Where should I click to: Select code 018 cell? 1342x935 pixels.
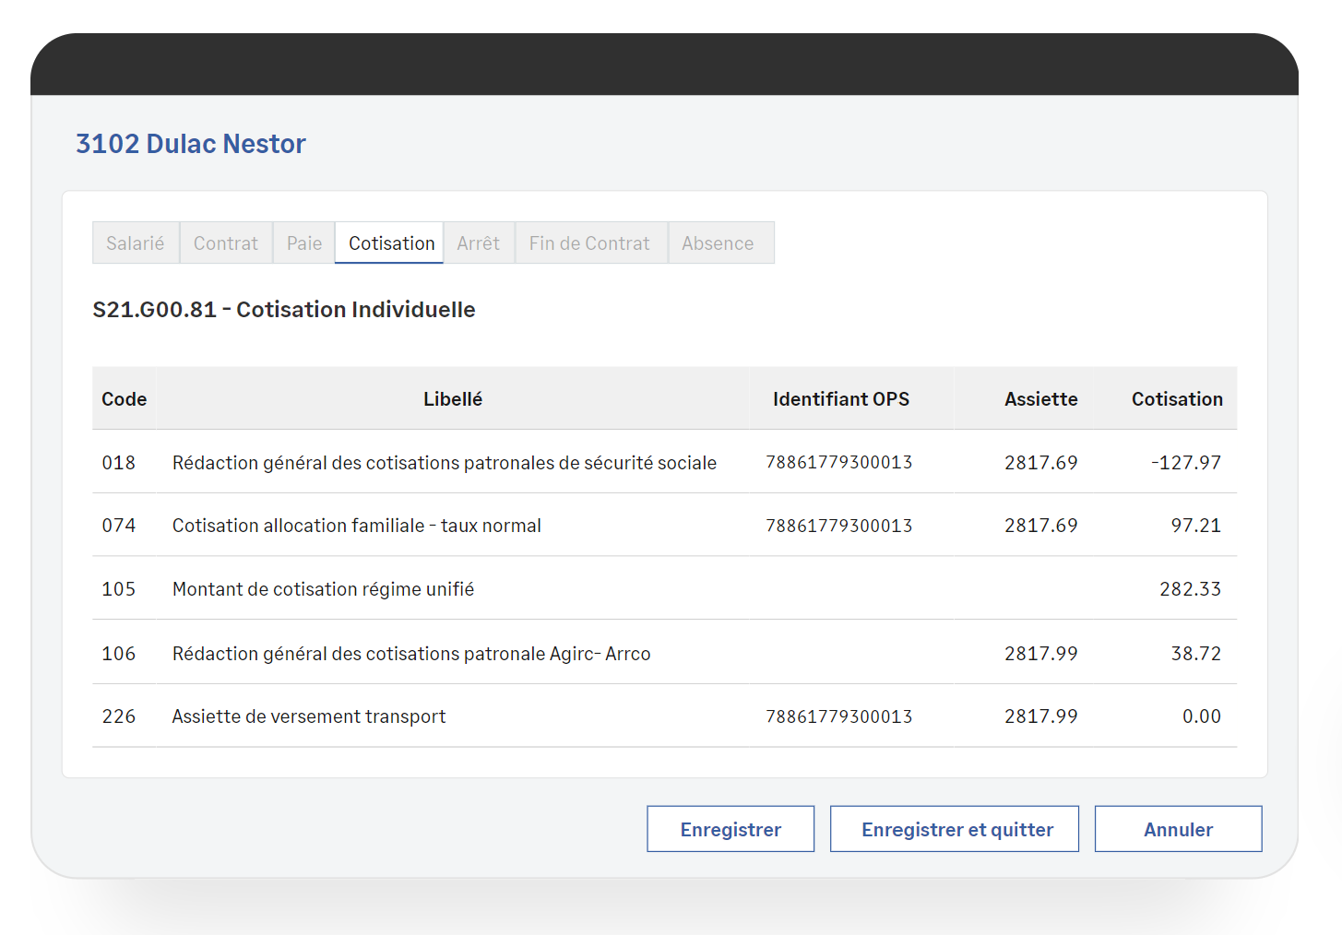119,463
